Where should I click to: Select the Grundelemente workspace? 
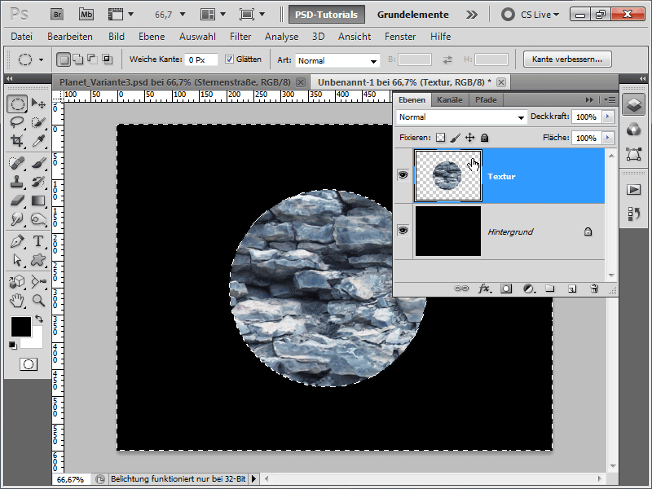point(413,15)
